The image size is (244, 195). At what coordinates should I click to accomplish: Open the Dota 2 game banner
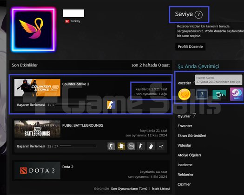[37, 170]
